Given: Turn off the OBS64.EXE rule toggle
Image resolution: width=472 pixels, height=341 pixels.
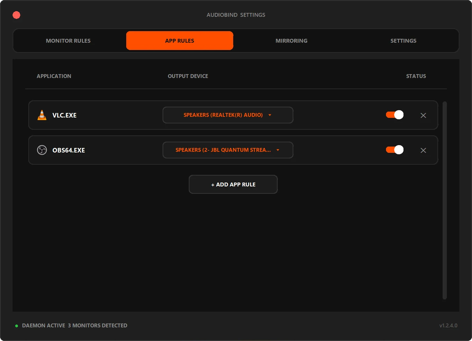Looking at the screenshot, I should coord(395,150).
